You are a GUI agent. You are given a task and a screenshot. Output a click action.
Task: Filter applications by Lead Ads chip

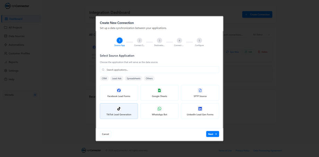117,78
